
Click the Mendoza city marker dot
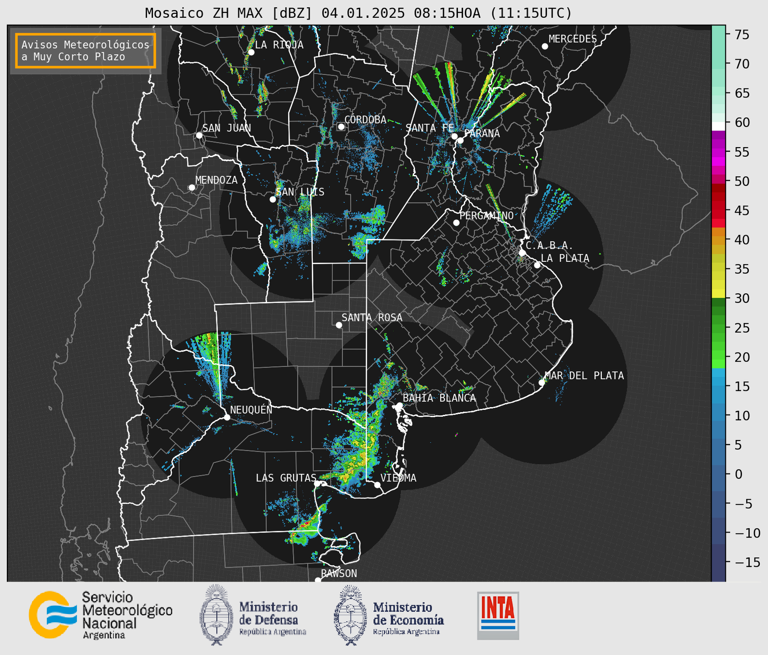(192, 188)
